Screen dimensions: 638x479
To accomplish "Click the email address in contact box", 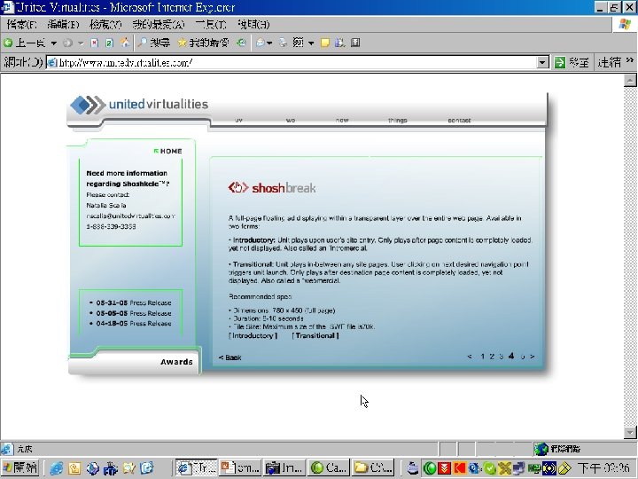I will point(130,216).
